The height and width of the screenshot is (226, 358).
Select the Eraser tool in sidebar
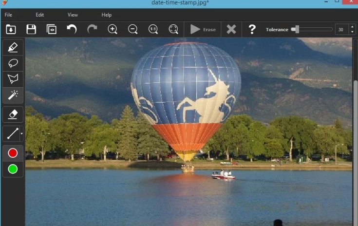(13, 114)
